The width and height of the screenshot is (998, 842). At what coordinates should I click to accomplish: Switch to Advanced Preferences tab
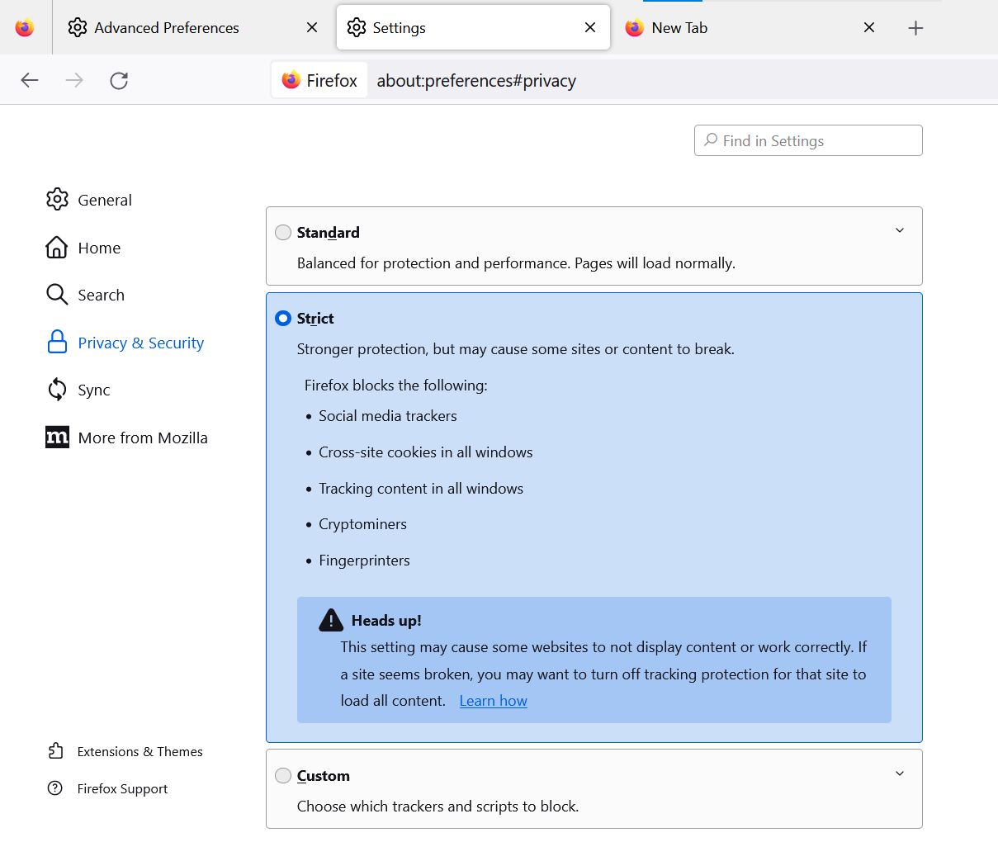coord(167,28)
